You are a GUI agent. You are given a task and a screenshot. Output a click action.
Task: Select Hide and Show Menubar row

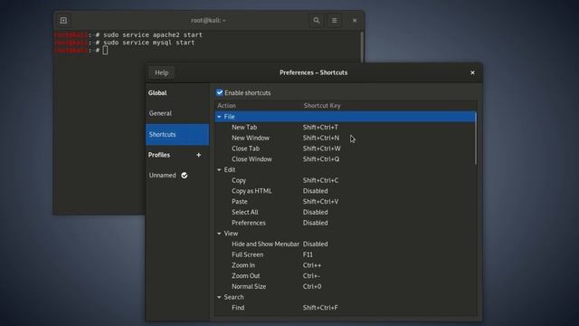tap(346, 244)
